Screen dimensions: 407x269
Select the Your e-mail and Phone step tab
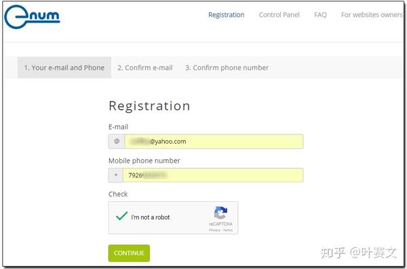(64, 68)
